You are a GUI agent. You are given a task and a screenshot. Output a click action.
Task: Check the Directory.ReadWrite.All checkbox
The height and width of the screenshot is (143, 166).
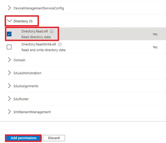9,47
